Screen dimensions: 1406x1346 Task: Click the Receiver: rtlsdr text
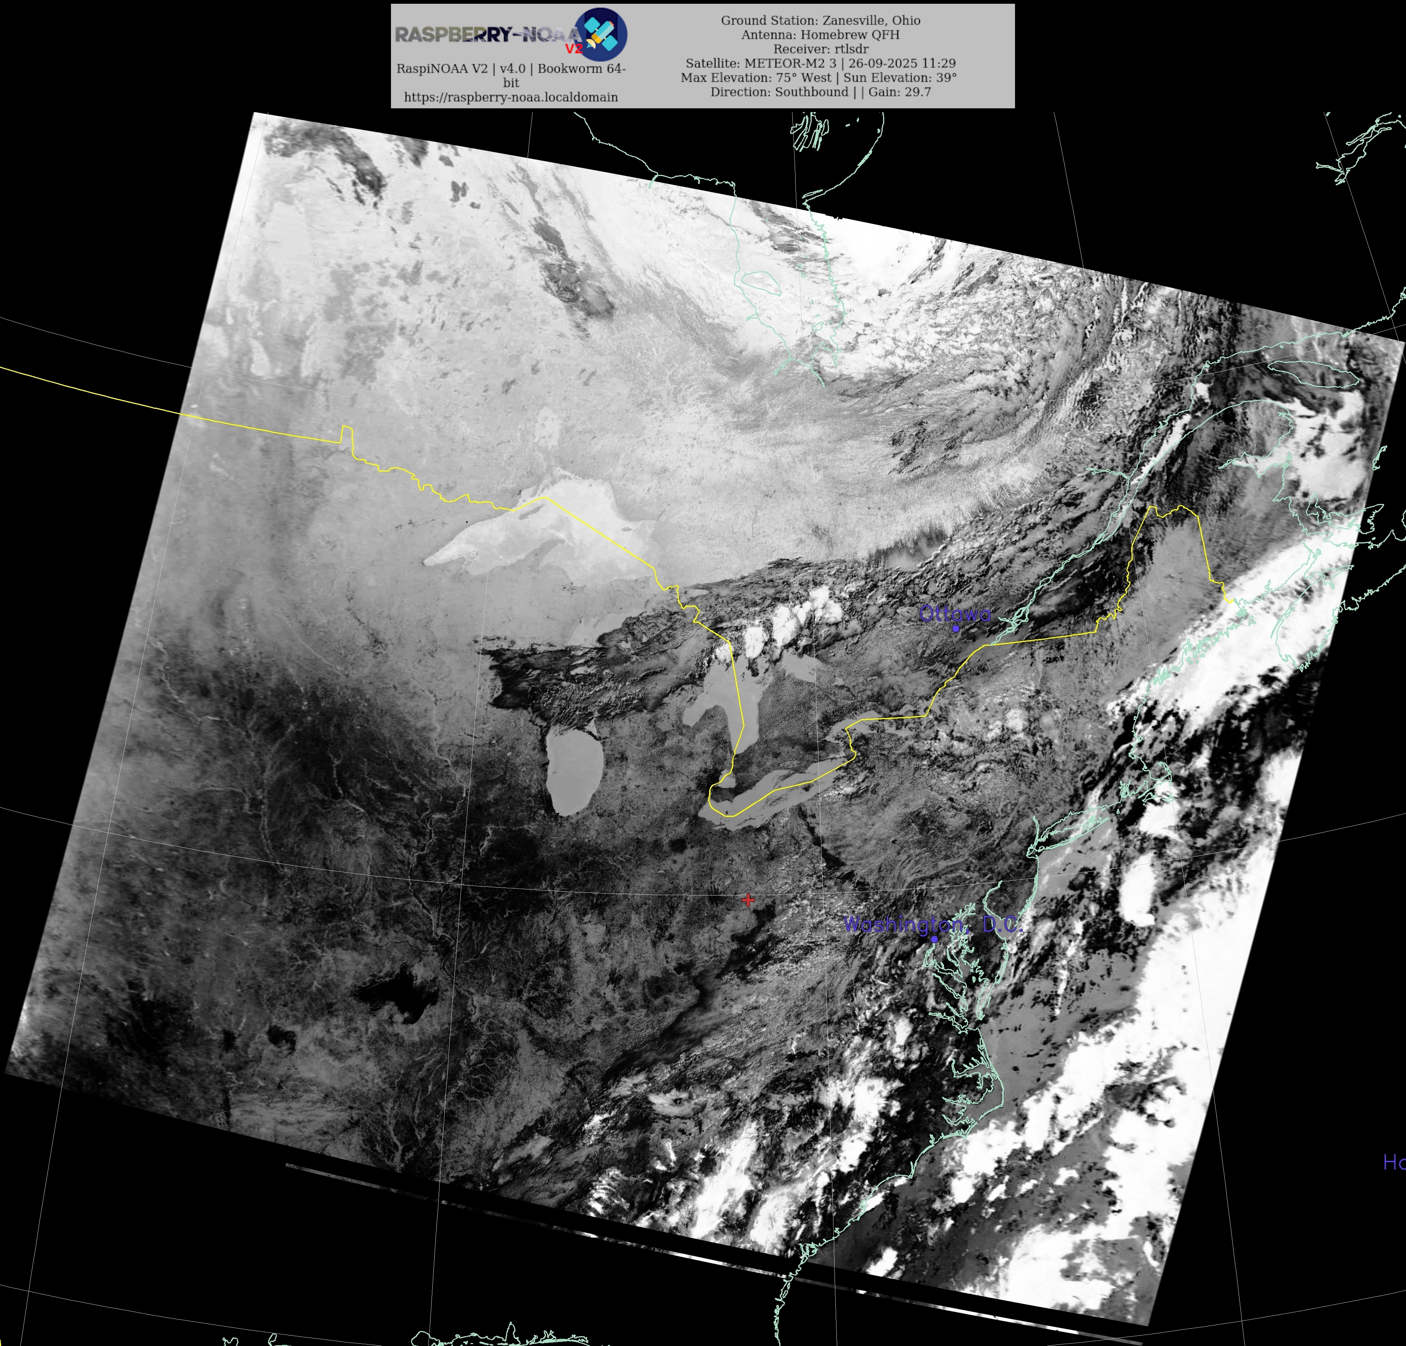coord(821,49)
